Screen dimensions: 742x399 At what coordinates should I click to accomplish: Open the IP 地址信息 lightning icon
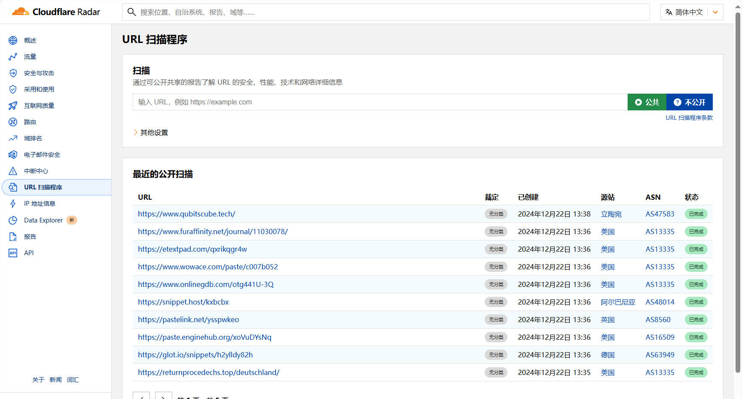[x=13, y=204]
